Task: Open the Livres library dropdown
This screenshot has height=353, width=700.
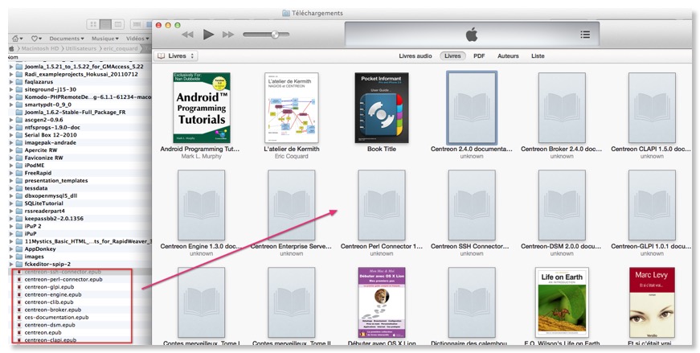Action: [x=176, y=56]
